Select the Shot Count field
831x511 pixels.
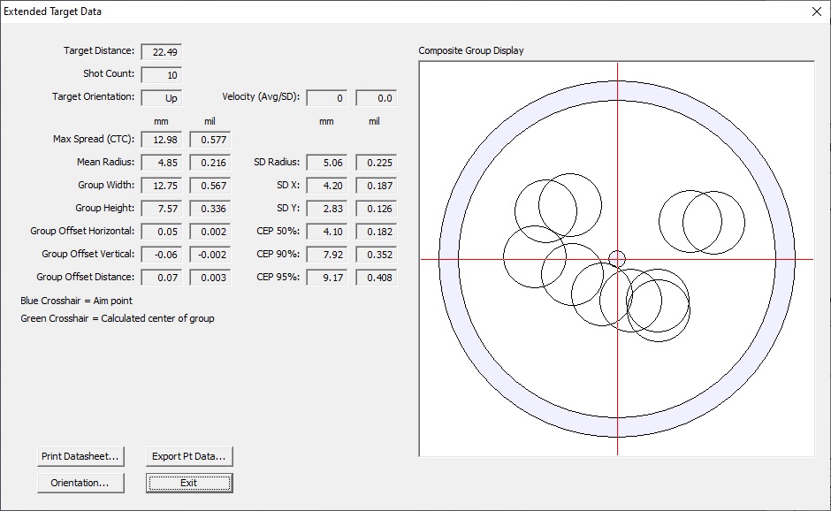[x=162, y=75]
